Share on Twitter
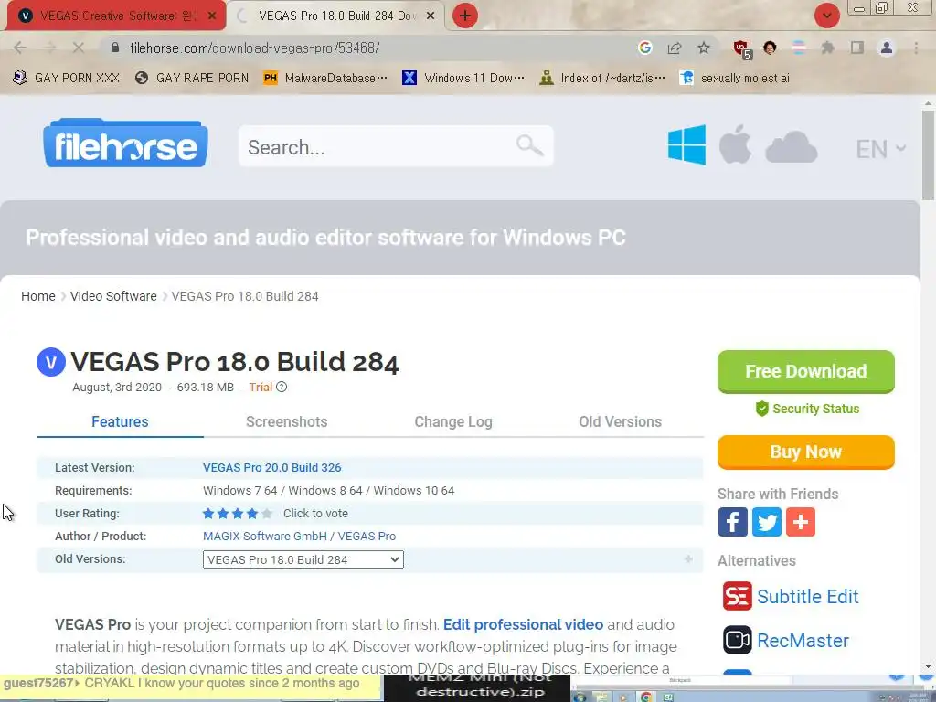The width and height of the screenshot is (936, 702). 767,522
